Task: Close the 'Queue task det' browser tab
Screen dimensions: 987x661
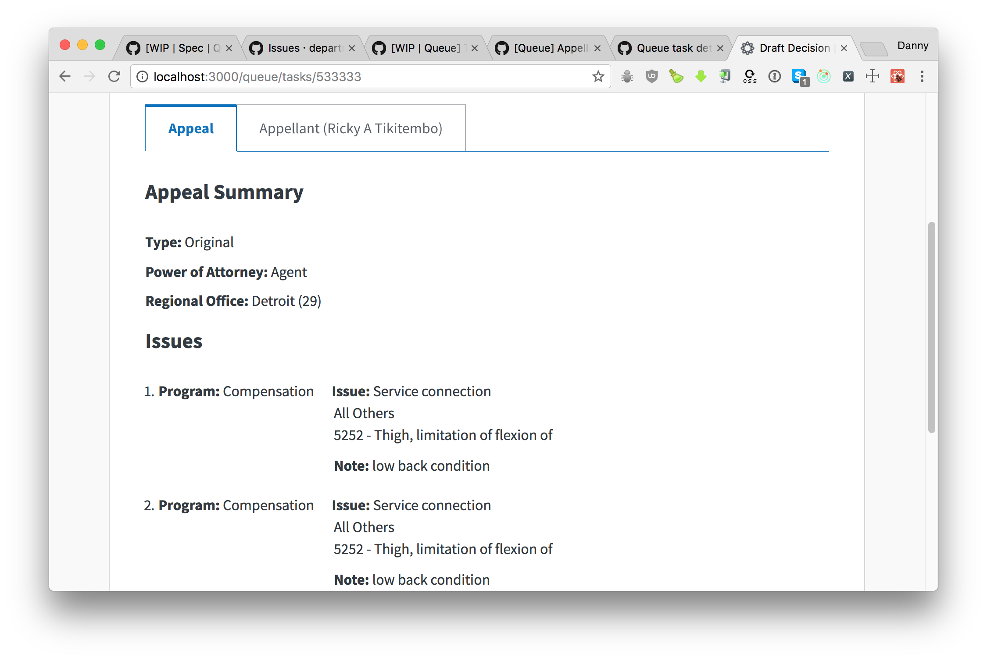Action: (x=720, y=48)
